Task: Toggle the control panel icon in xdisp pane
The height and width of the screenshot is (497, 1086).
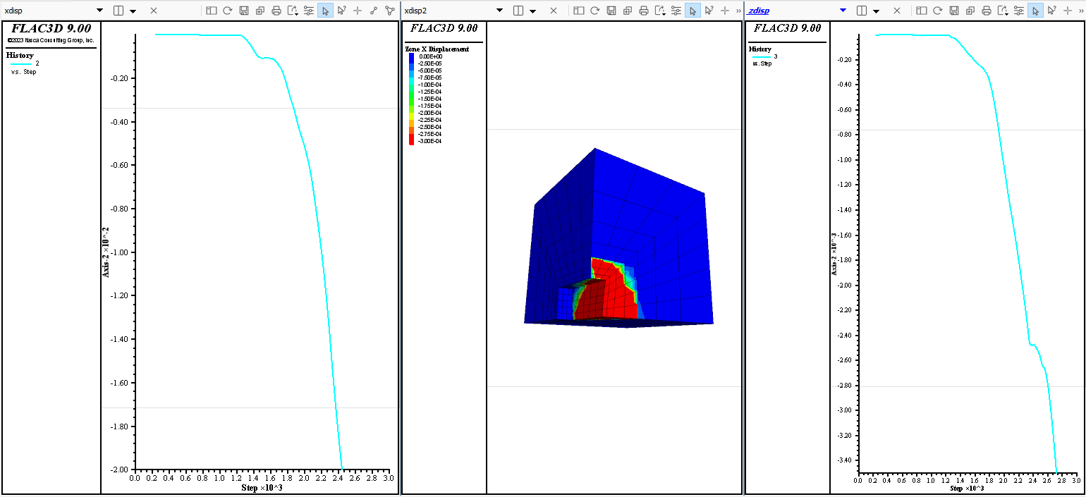Action: point(211,11)
